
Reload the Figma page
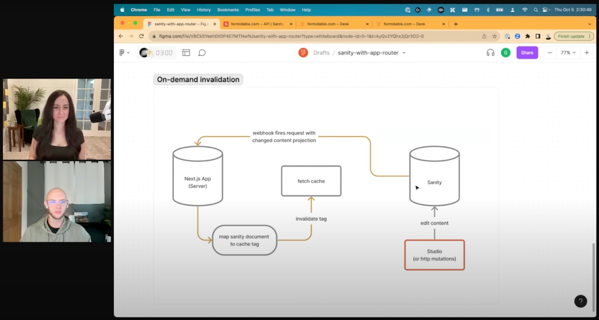click(141, 36)
